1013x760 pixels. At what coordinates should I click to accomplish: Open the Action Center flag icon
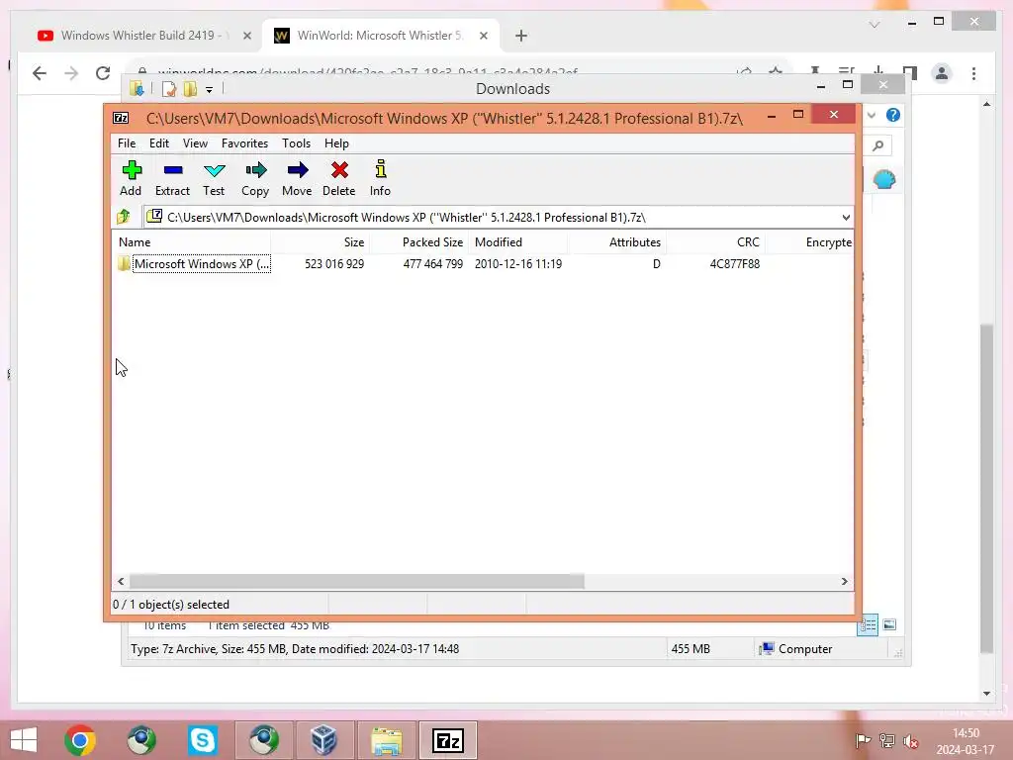(x=863, y=741)
